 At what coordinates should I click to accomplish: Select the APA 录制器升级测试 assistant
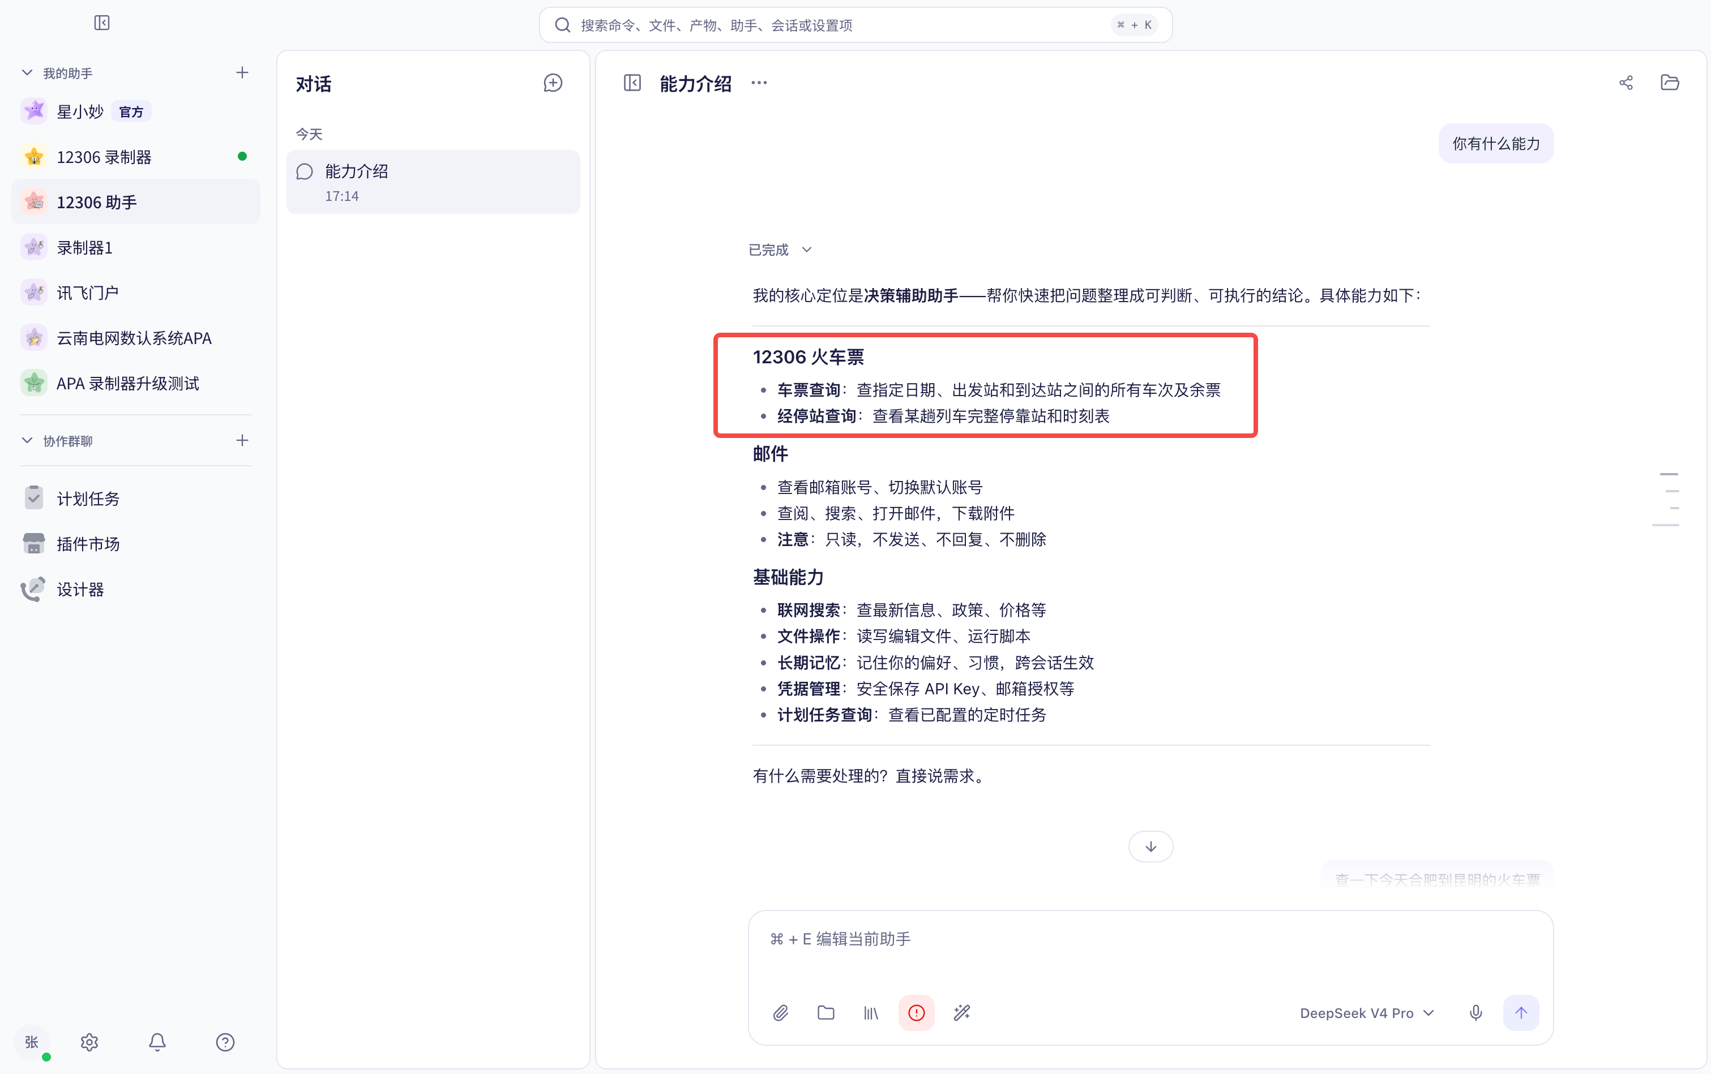136,384
